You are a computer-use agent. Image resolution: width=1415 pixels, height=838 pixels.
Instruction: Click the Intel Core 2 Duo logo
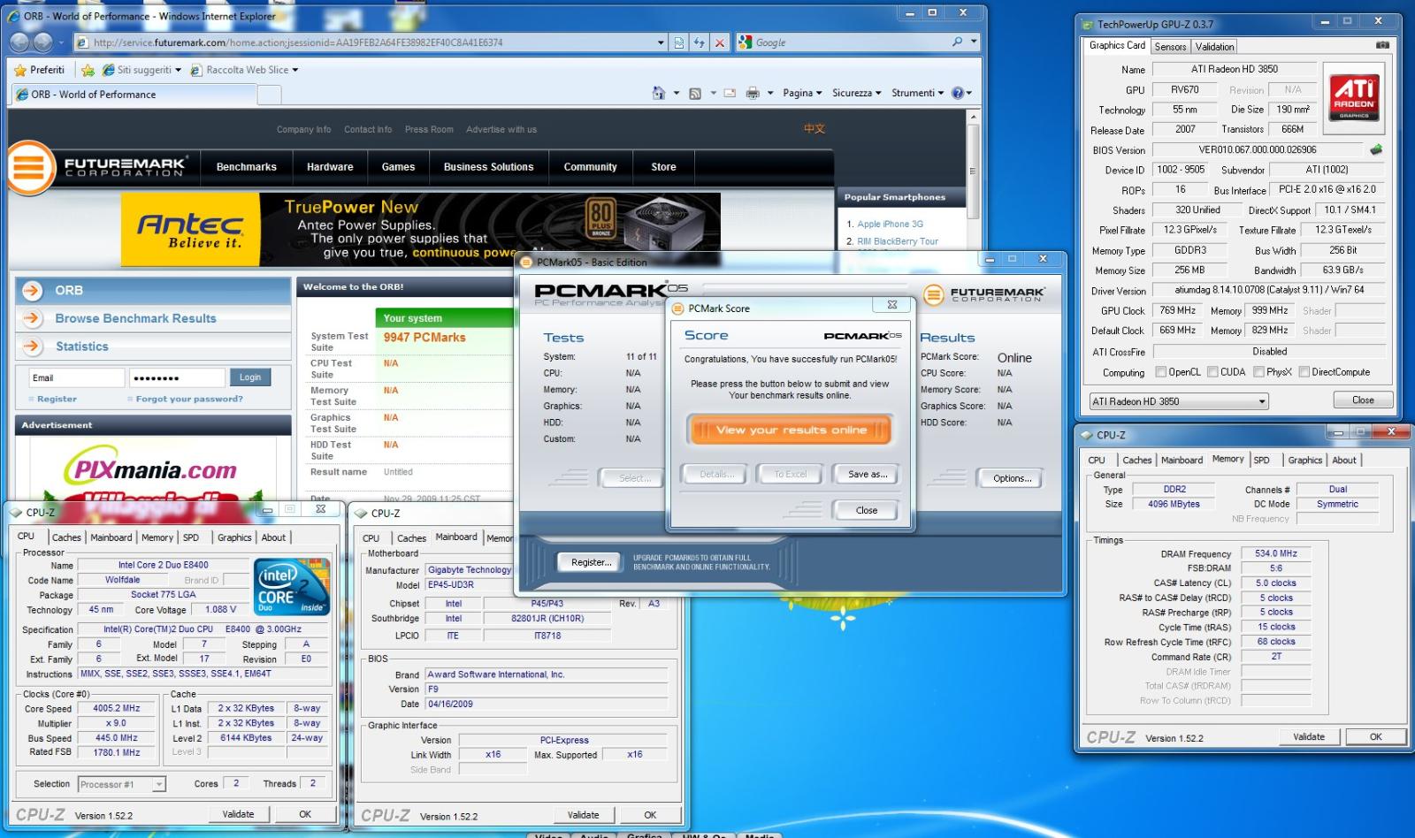pos(292,587)
